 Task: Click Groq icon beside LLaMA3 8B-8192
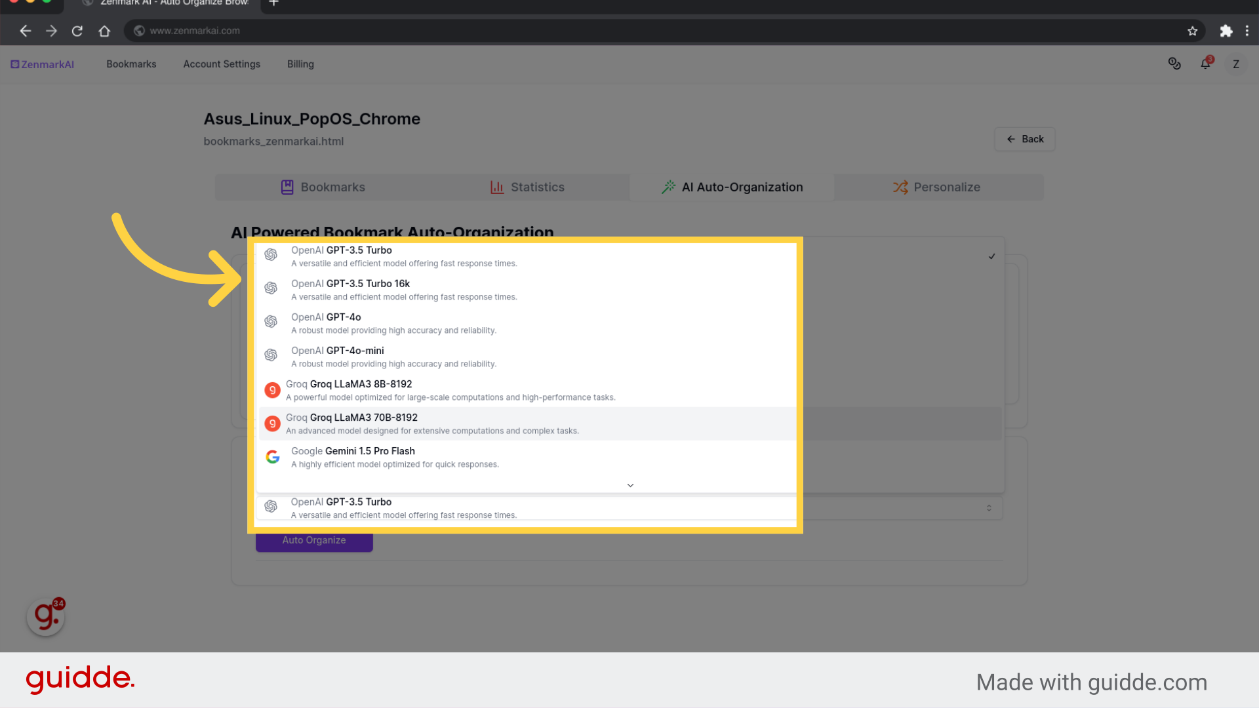272,390
